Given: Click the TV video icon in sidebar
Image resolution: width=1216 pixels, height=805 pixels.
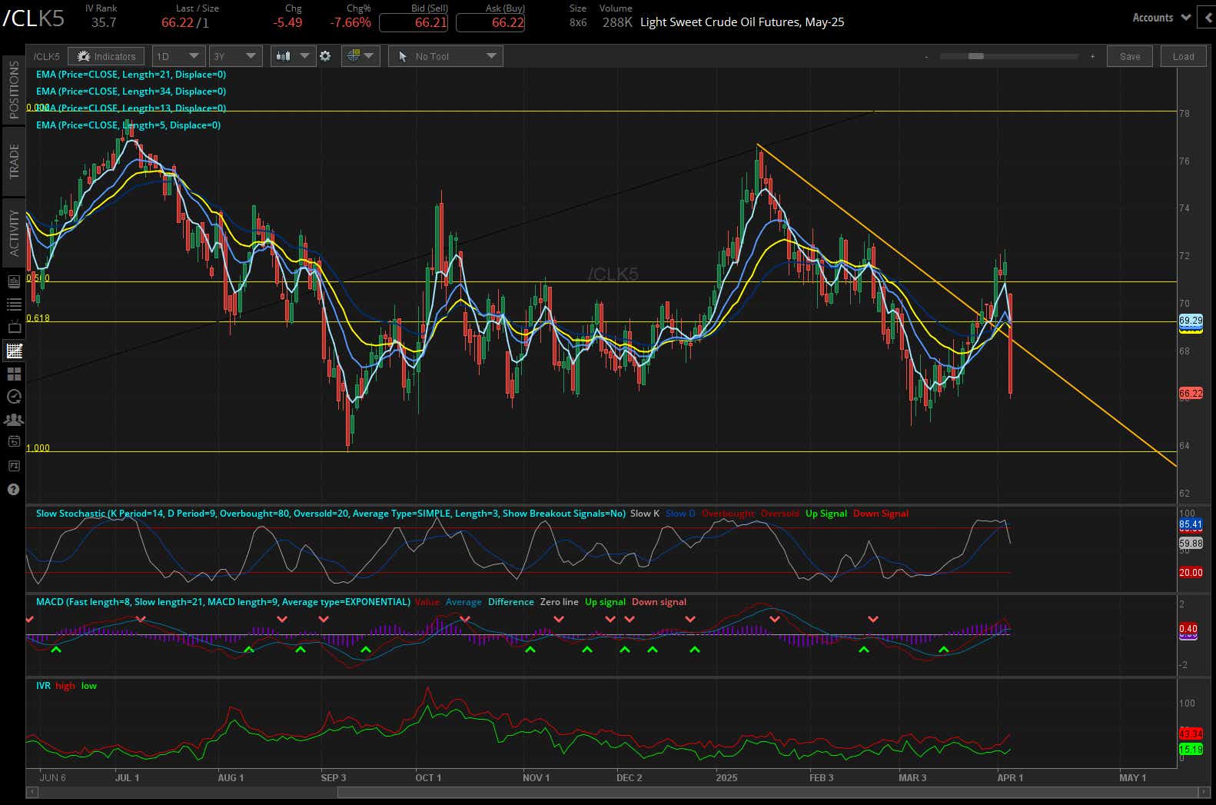Looking at the screenshot, I should tap(13, 328).
